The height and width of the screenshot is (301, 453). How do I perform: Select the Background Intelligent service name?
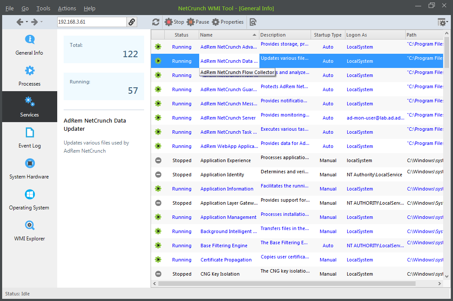pyautogui.click(x=228, y=231)
